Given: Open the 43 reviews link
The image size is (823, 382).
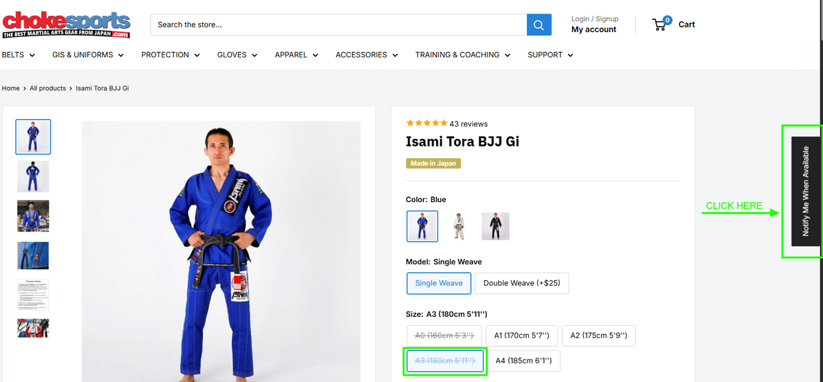Looking at the screenshot, I should click(468, 124).
